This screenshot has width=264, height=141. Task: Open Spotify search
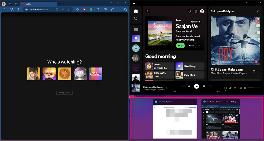pyautogui.click(x=136, y=19)
